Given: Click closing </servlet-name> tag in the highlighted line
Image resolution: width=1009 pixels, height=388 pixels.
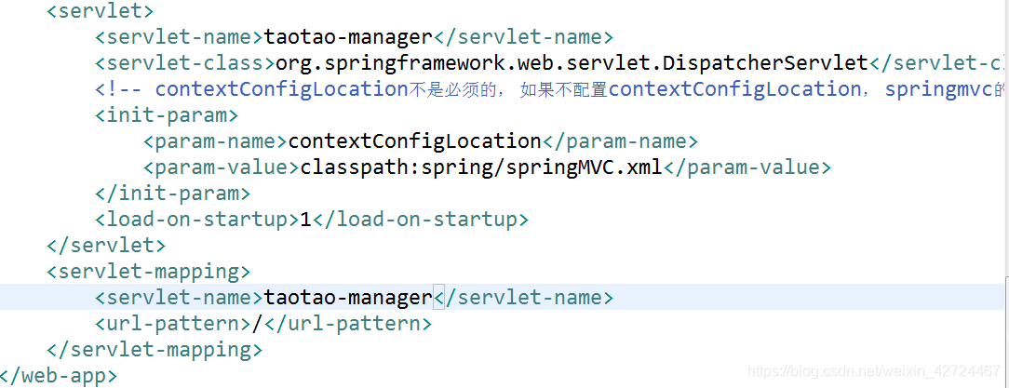Looking at the screenshot, I should tap(523, 297).
